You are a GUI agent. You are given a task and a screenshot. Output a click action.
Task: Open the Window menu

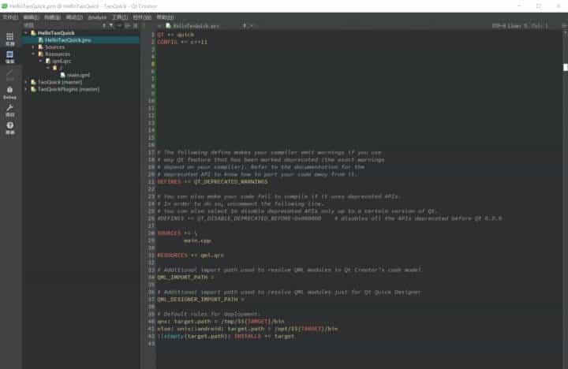(142, 17)
